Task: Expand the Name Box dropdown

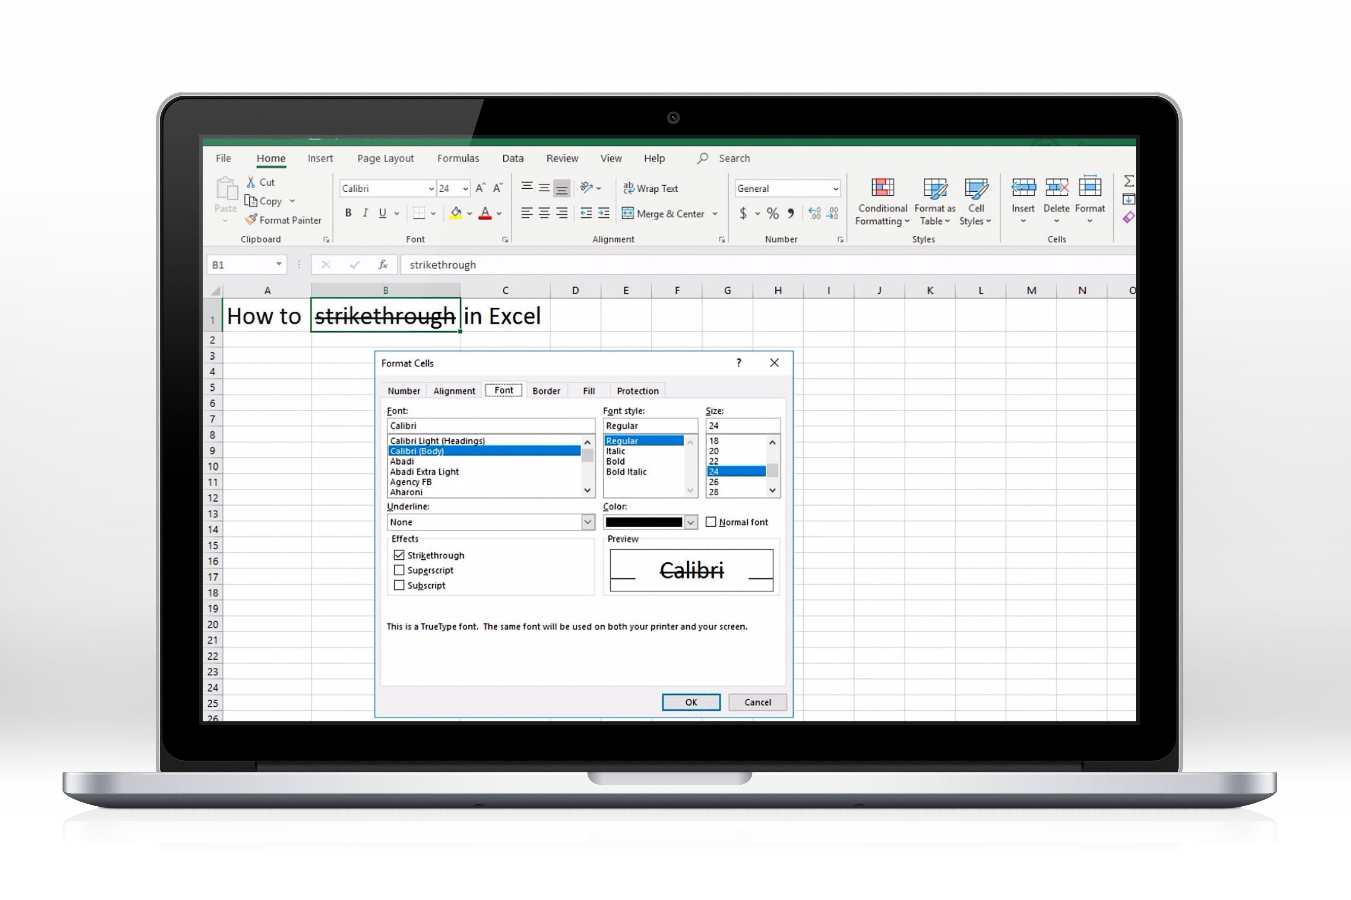Action: 278,264
